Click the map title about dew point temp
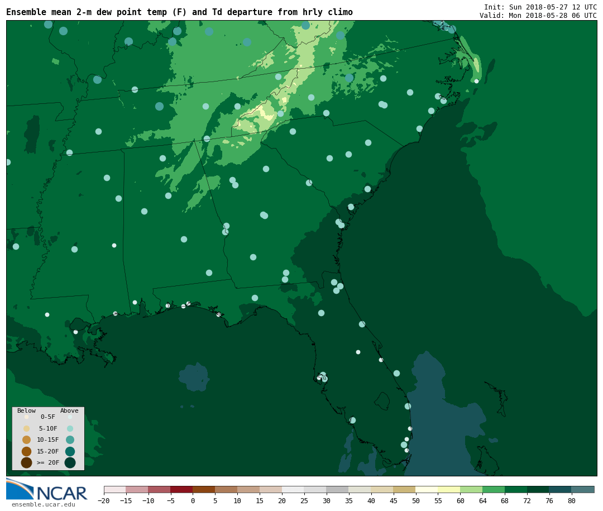This screenshot has width=603, height=511. [x=179, y=12]
